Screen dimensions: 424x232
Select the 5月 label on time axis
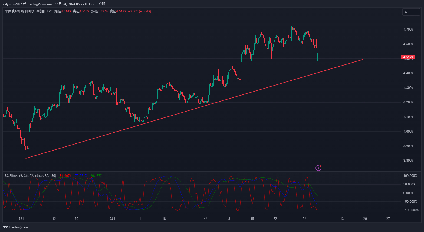click(x=305, y=219)
